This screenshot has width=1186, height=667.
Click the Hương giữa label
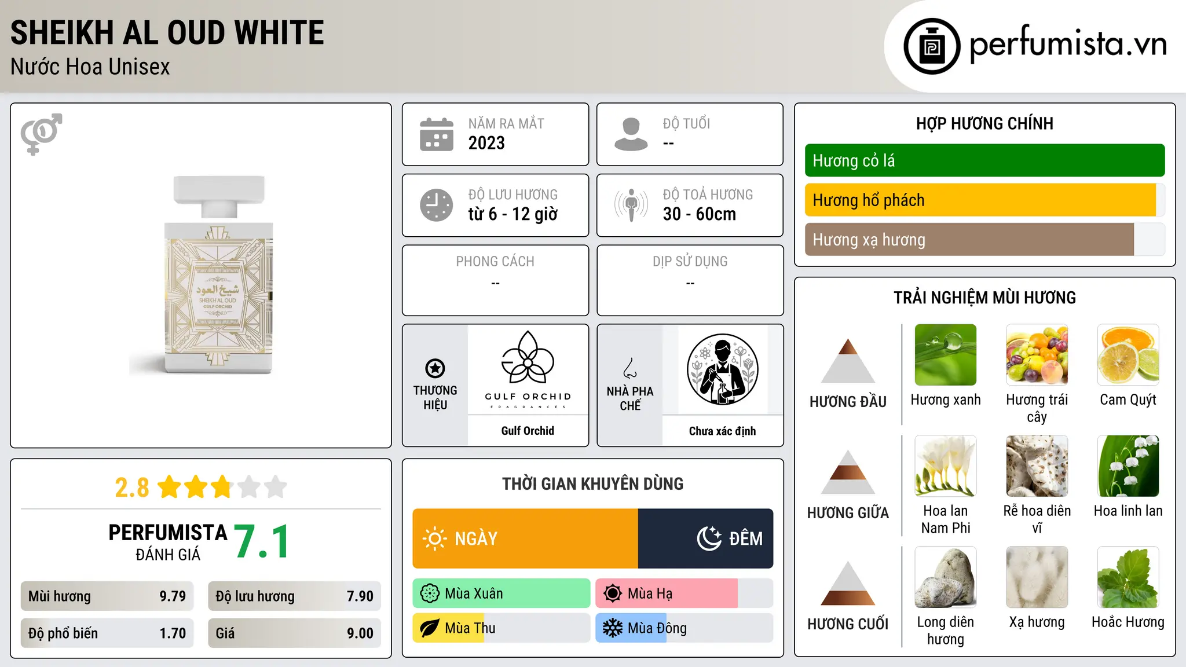point(848,513)
